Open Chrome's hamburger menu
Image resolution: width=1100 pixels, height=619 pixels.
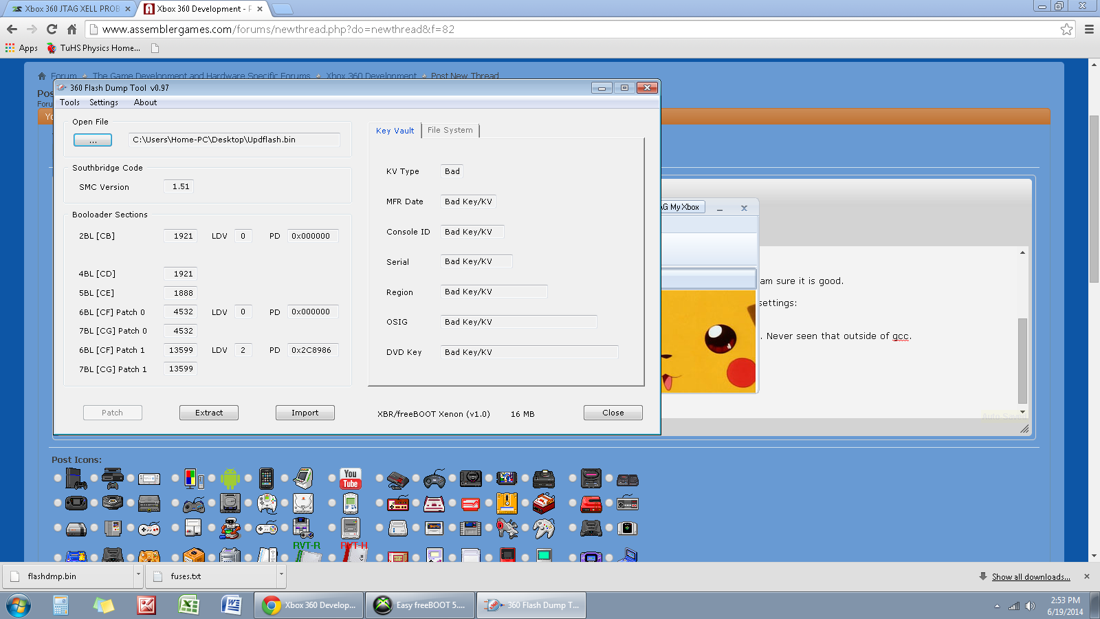click(1089, 29)
